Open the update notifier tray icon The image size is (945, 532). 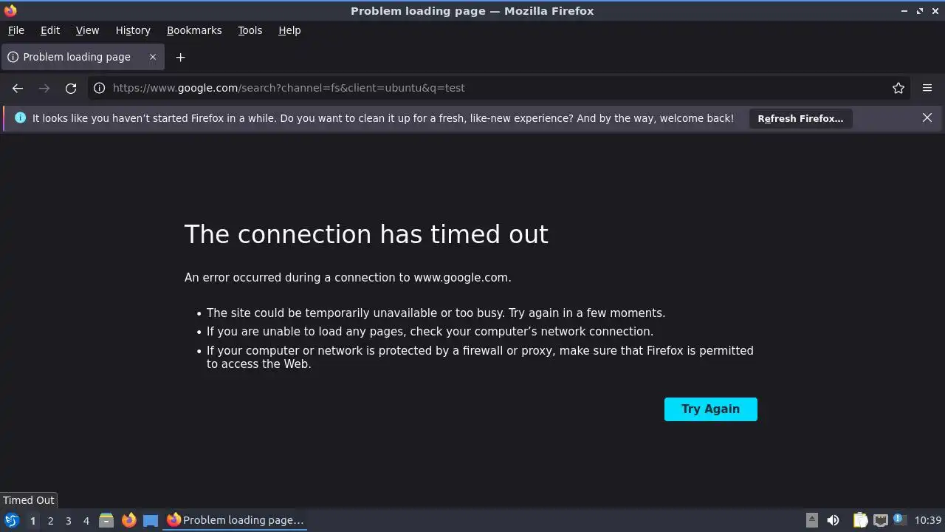tap(899, 519)
